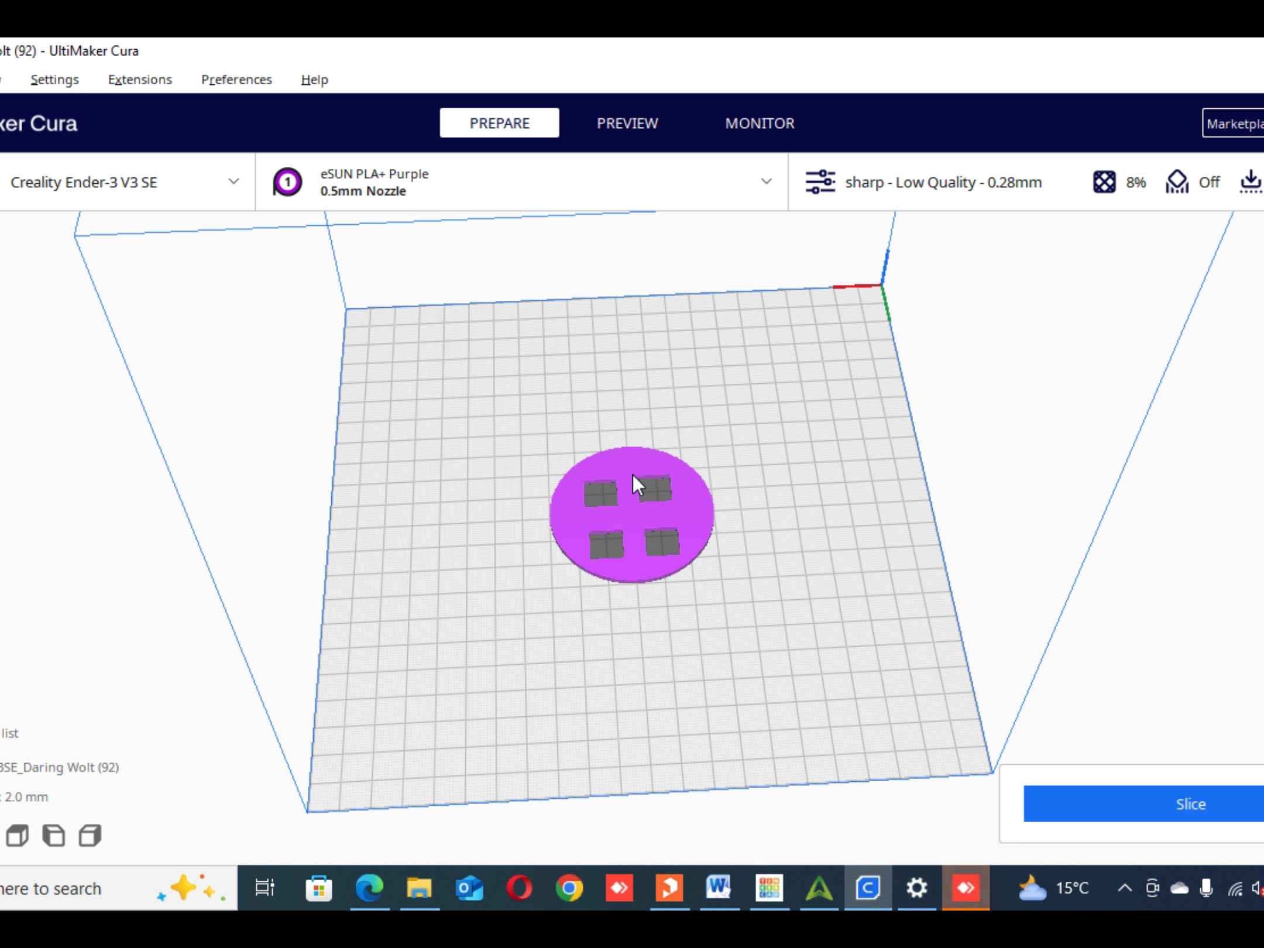Viewport: 1264px width, 948px height.
Task: Switch to the PREVIEW stage
Action: point(627,123)
